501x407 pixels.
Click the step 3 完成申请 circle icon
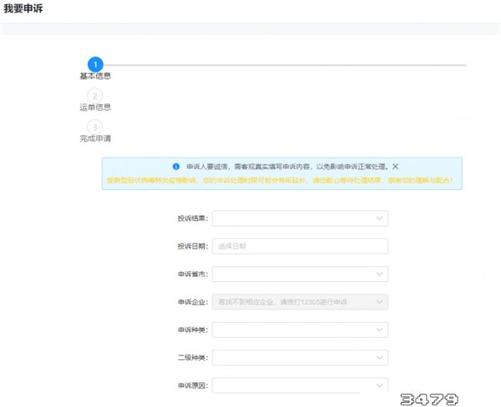pyautogui.click(x=95, y=127)
